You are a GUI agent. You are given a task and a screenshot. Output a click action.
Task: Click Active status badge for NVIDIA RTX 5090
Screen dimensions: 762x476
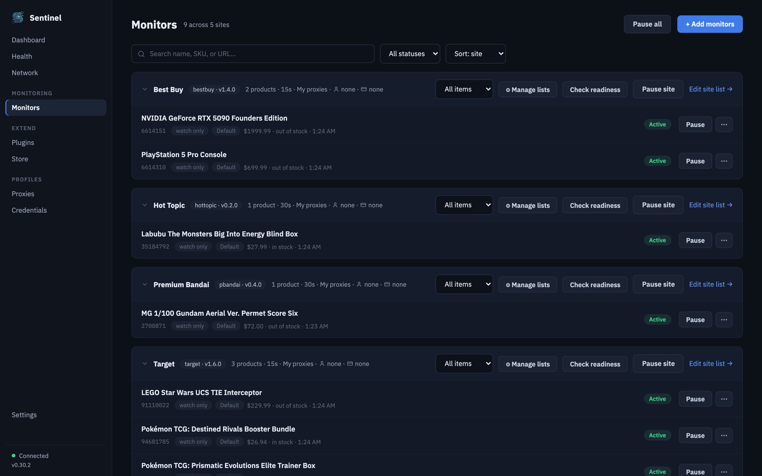(657, 125)
